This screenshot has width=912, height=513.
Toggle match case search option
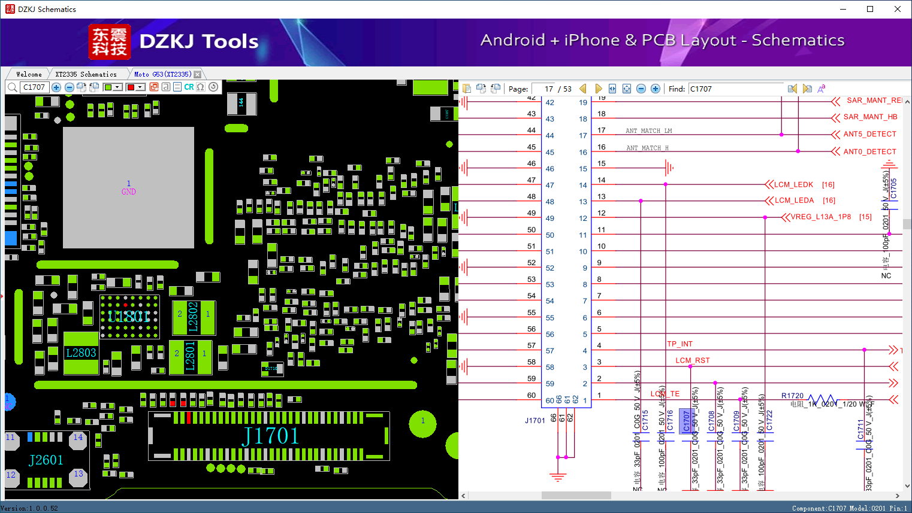822,89
